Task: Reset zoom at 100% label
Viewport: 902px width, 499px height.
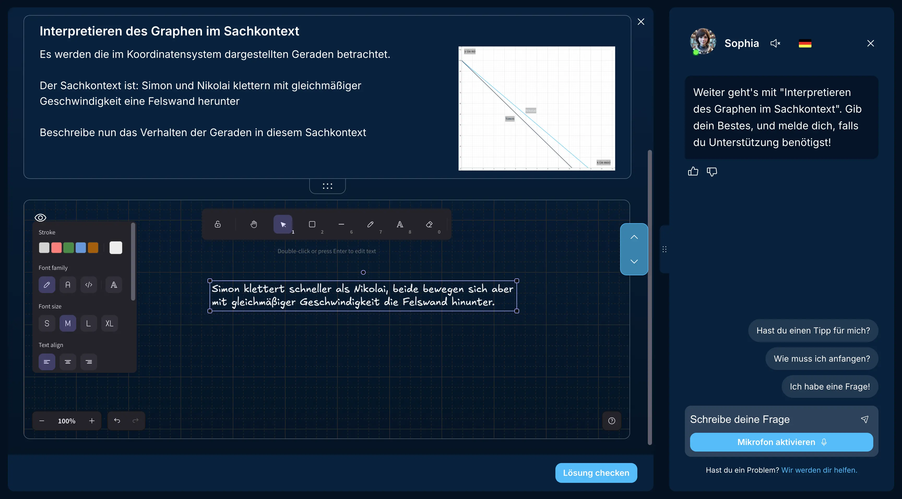Action: 67,421
